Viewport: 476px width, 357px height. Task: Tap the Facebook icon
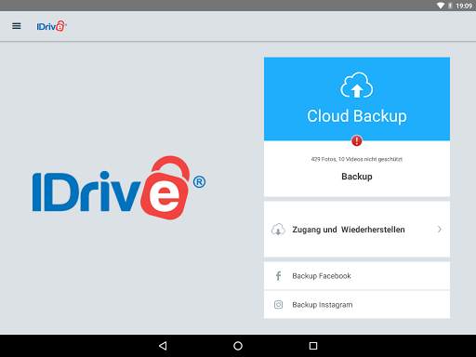tap(278, 276)
